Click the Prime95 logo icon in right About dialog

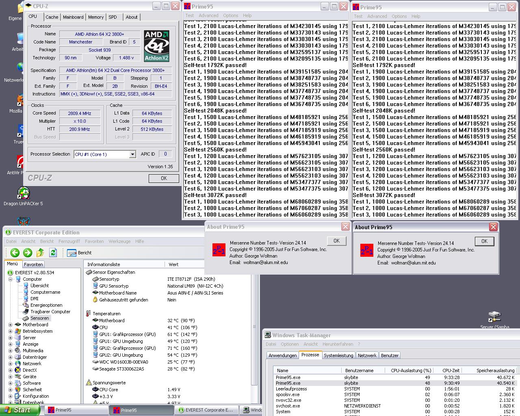tap(367, 250)
